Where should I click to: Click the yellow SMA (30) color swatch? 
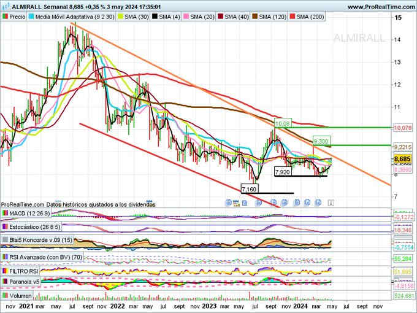[120, 17]
